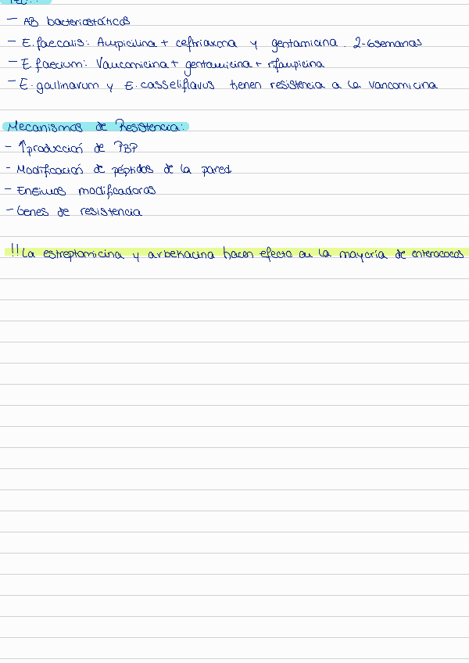The image size is (469, 663).
Task: Select the bullet '↑ producción de PBP'
Action: click(x=71, y=148)
